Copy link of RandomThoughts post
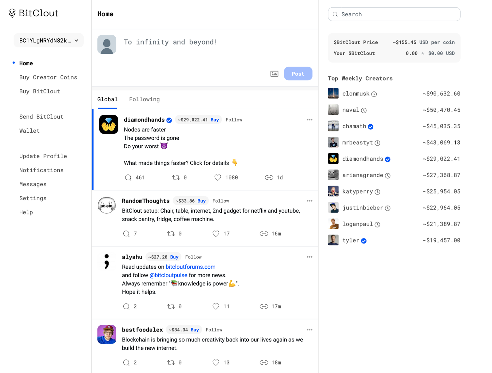Screen dimensions: 492x373 (264, 234)
